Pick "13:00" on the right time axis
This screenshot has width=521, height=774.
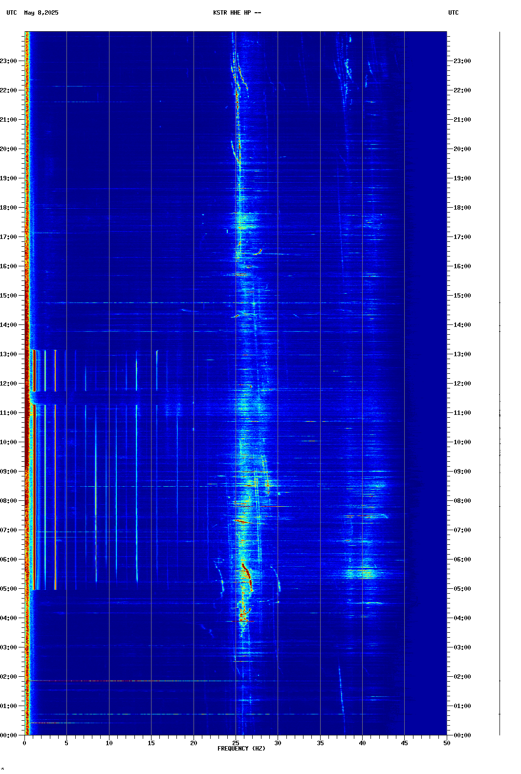(x=462, y=354)
